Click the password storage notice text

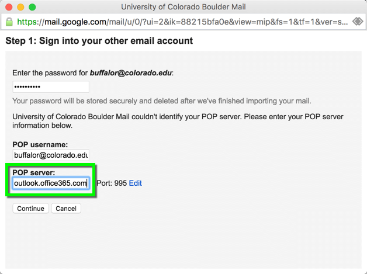point(162,101)
